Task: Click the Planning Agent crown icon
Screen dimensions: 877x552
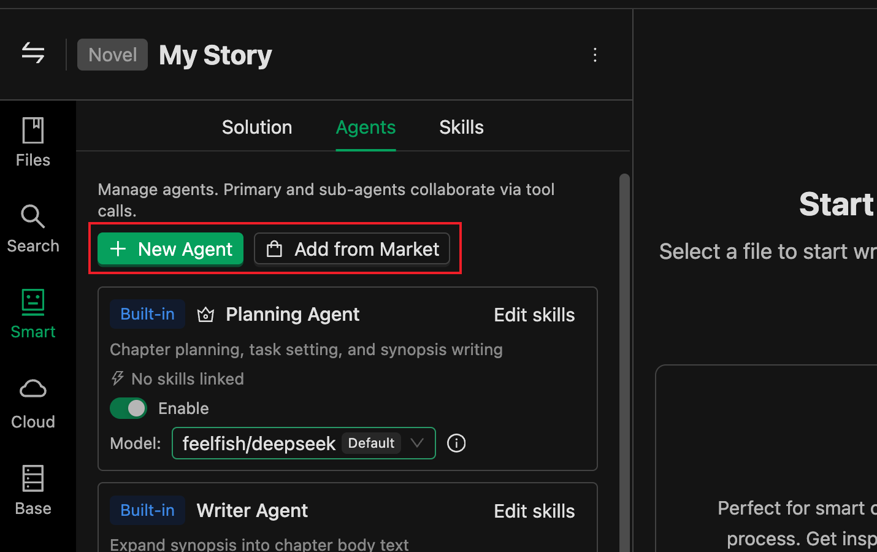Action: (x=205, y=315)
